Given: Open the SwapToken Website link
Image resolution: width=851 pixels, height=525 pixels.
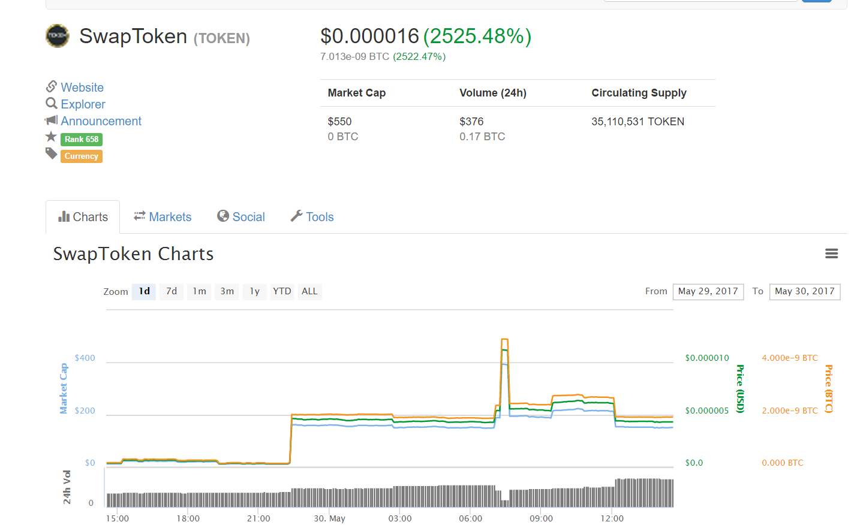Looking at the screenshot, I should click(82, 87).
